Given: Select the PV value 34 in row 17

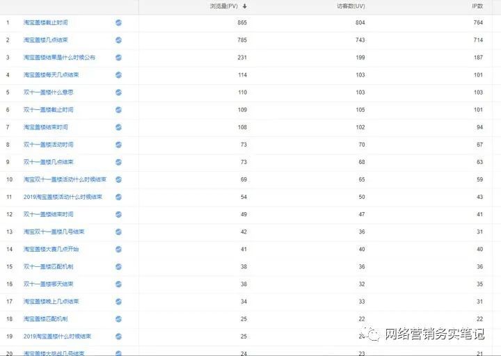Looking at the screenshot, I should coord(244,301).
